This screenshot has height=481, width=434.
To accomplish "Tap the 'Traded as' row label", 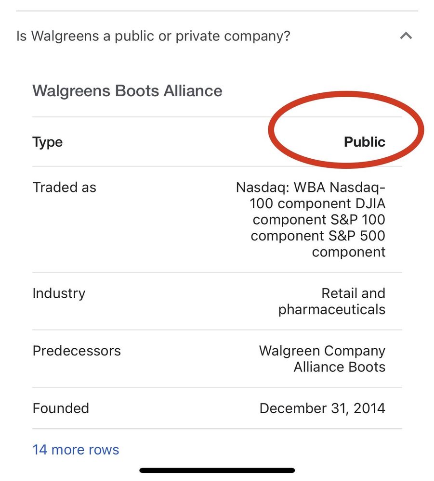I will (64, 187).
